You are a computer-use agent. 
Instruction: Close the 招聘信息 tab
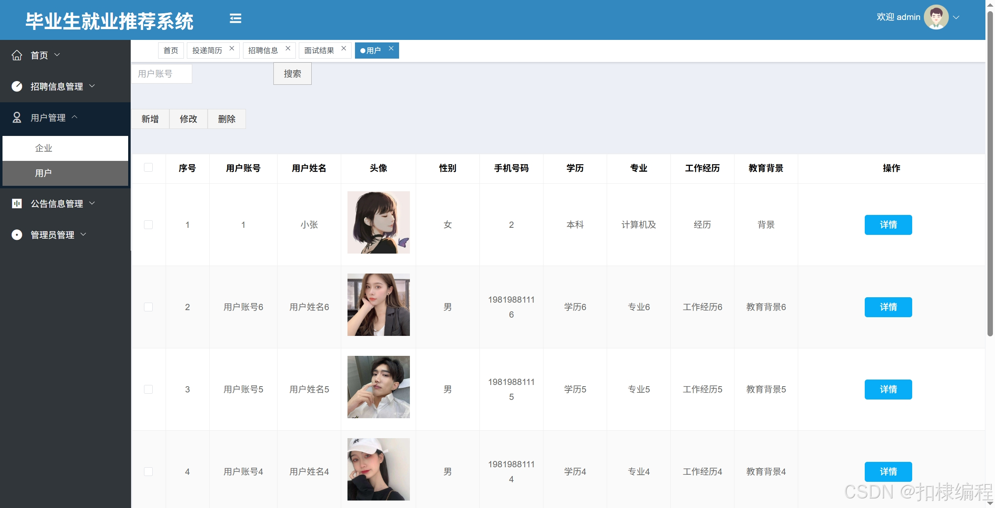[x=288, y=48]
